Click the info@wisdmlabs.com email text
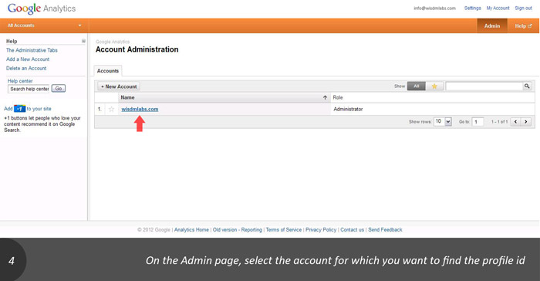The height and width of the screenshot is (281, 540). [434, 8]
